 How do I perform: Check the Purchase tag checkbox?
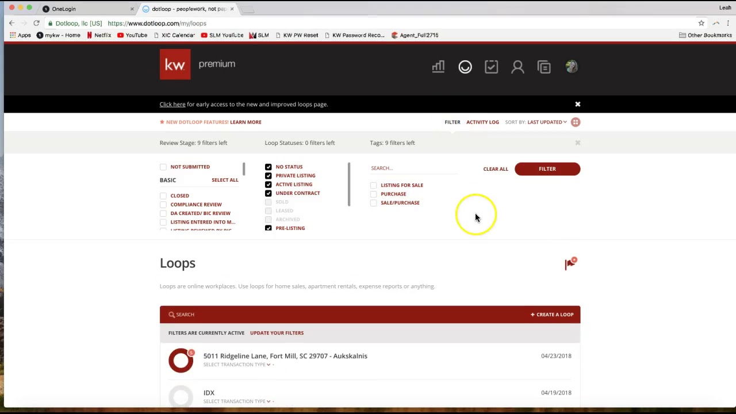374,194
